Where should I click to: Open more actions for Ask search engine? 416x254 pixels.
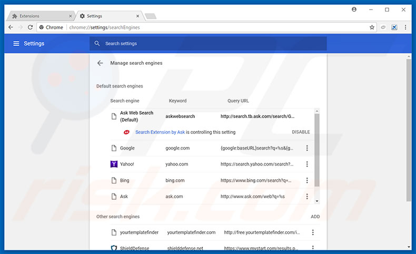[307, 197]
